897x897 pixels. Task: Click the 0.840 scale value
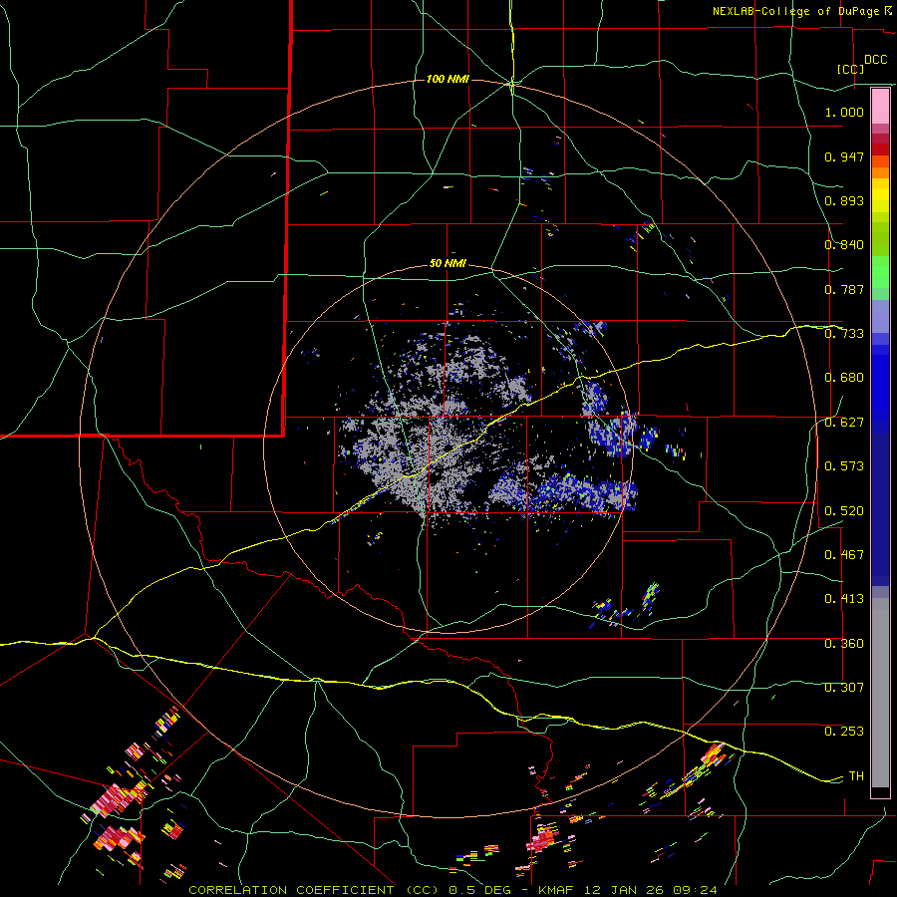click(844, 245)
